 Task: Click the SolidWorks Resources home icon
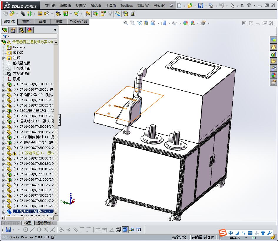point(273,47)
